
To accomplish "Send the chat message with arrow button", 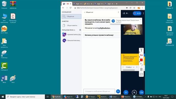I will (118, 91).
